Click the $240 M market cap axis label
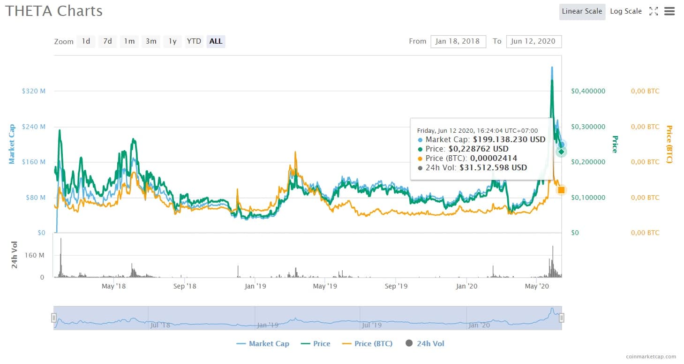Viewport: 684px width, 364px height. coord(34,127)
